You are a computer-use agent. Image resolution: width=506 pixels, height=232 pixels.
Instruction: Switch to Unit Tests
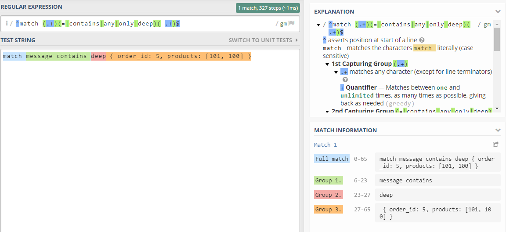coord(263,40)
